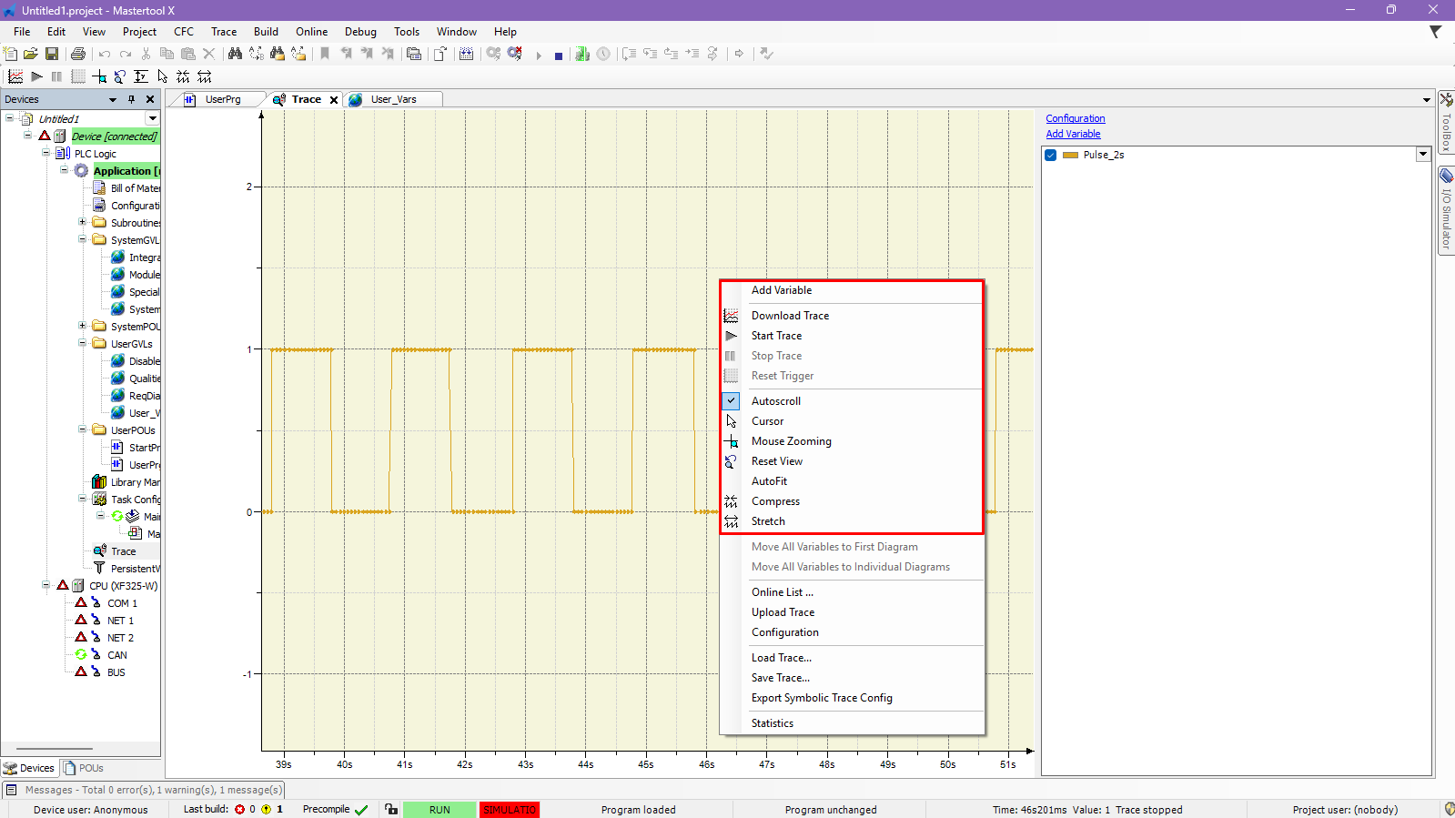Click the Add Variable link

(x=1073, y=134)
